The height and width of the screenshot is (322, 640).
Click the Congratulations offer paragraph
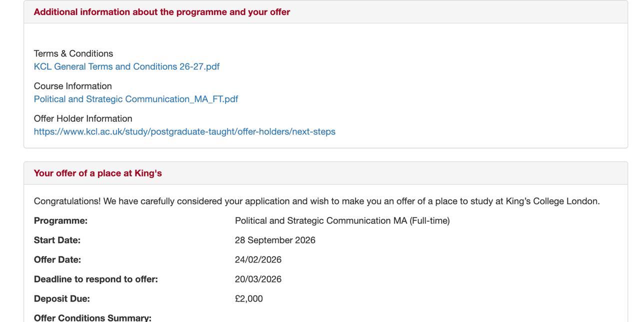point(316,201)
